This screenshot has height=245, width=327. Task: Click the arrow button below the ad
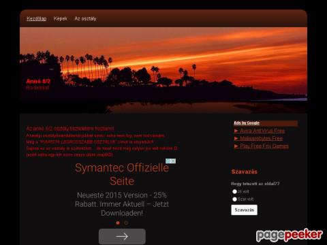122,236
